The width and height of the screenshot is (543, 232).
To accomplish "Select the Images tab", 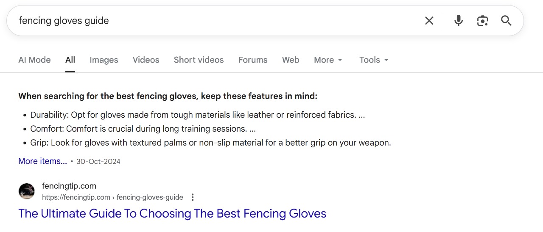I will [x=104, y=60].
